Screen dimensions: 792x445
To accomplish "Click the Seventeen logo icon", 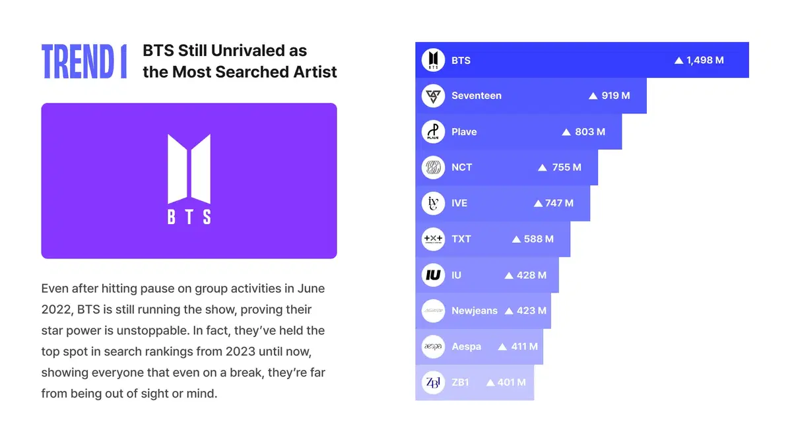I will (433, 96).
